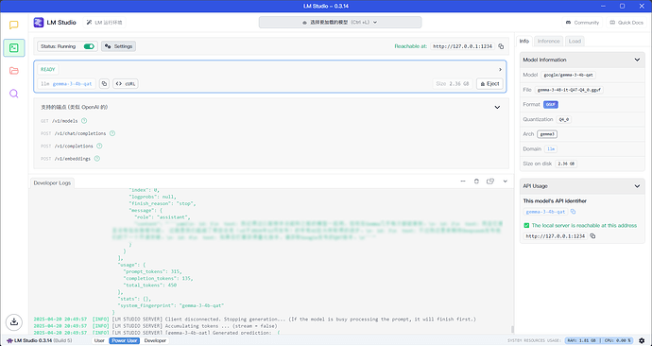This screenshot has height=346, width=652.
Task: Pop out Developer Logs into new window
Action: click(490, 182)
